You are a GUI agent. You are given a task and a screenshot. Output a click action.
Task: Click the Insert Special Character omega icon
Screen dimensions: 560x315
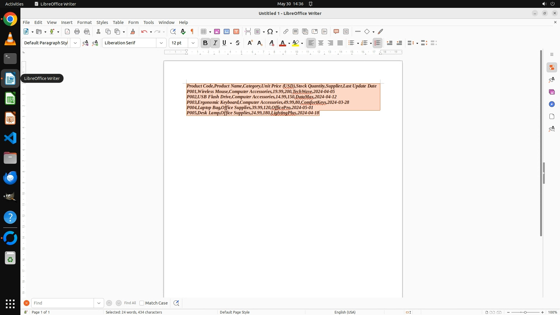[270, 32]
